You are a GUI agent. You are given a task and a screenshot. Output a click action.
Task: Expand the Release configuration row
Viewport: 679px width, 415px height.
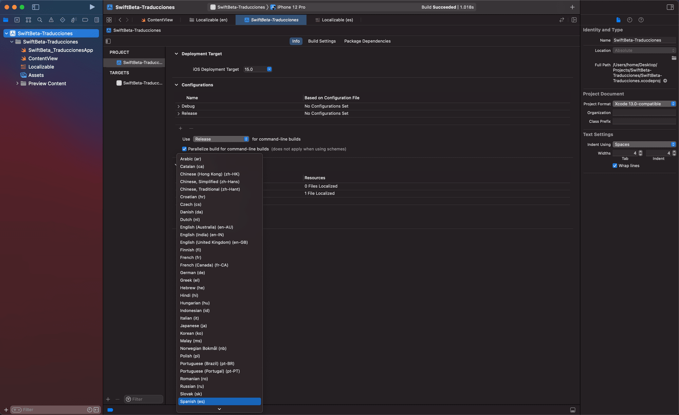[x=179, y=114]
